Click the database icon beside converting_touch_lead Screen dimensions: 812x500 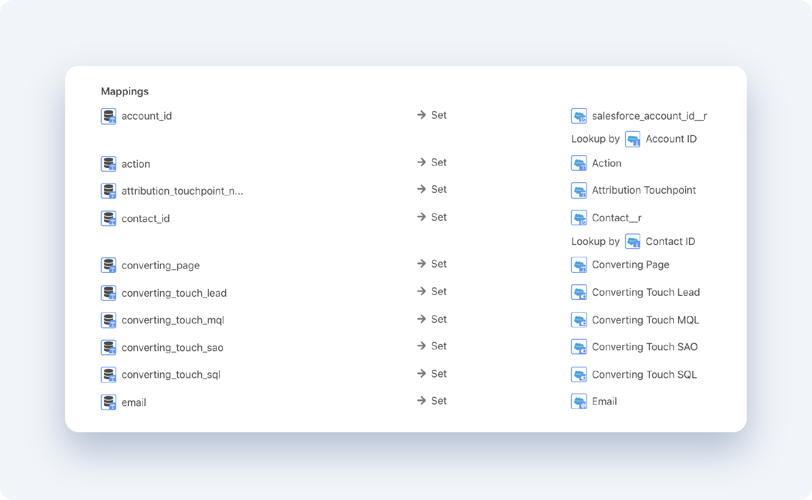[109, 293]
